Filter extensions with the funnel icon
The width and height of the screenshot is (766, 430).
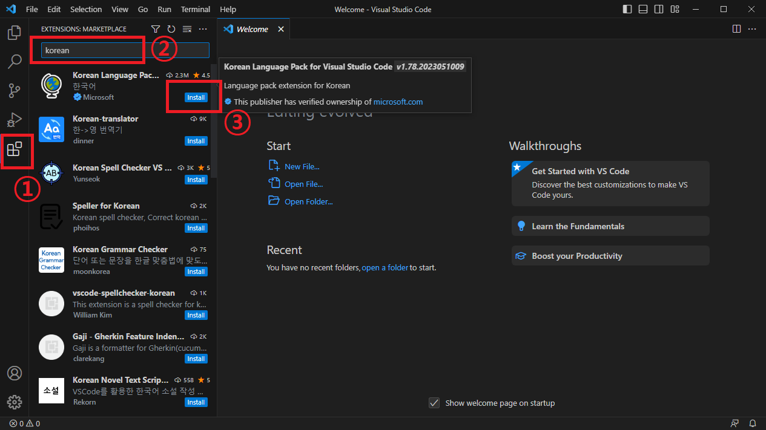pos(156,29)
